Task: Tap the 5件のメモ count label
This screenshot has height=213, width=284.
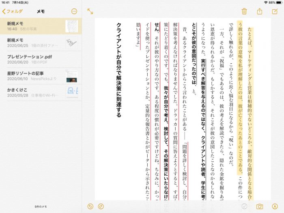Action: pos(41,207)
